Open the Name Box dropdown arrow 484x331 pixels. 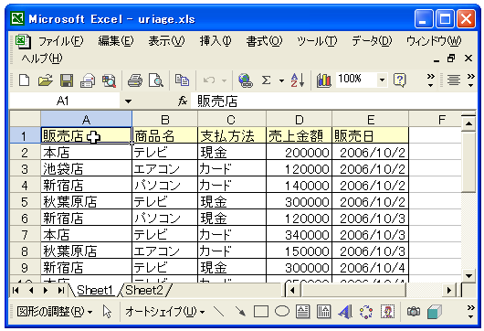click(x=128, y=101)
